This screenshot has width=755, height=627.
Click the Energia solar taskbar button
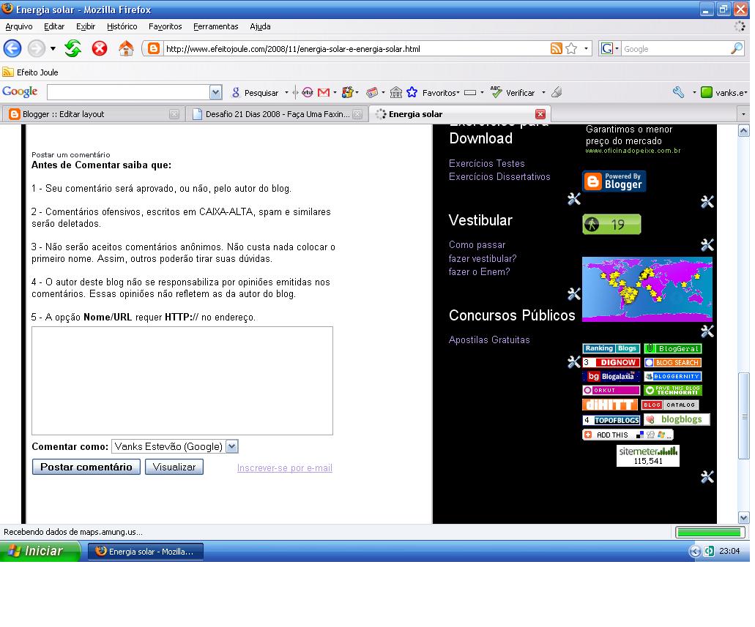point(146,552)
